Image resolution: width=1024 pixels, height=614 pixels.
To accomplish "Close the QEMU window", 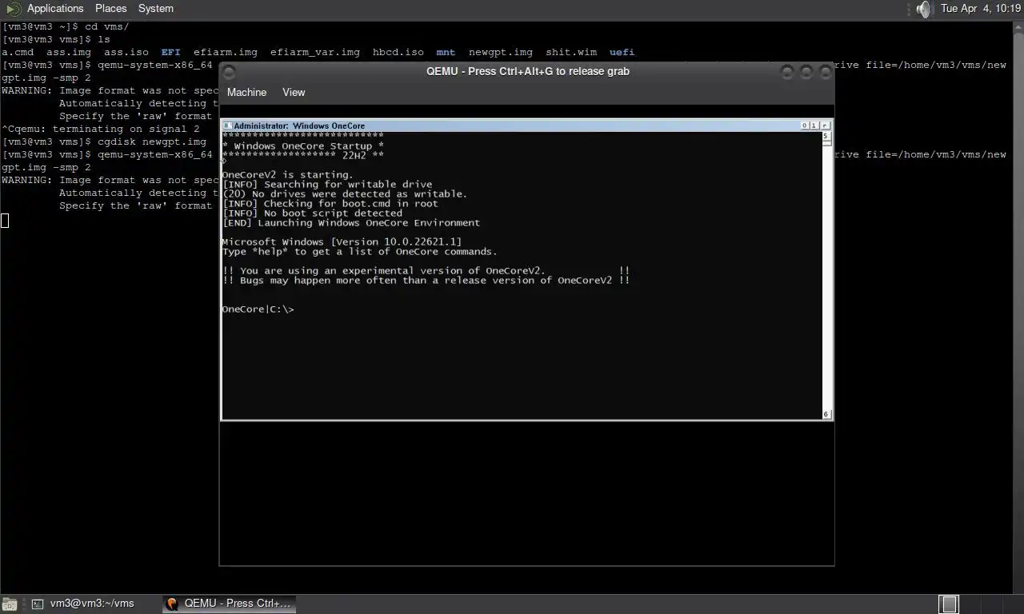I will [x=825, y=72].
